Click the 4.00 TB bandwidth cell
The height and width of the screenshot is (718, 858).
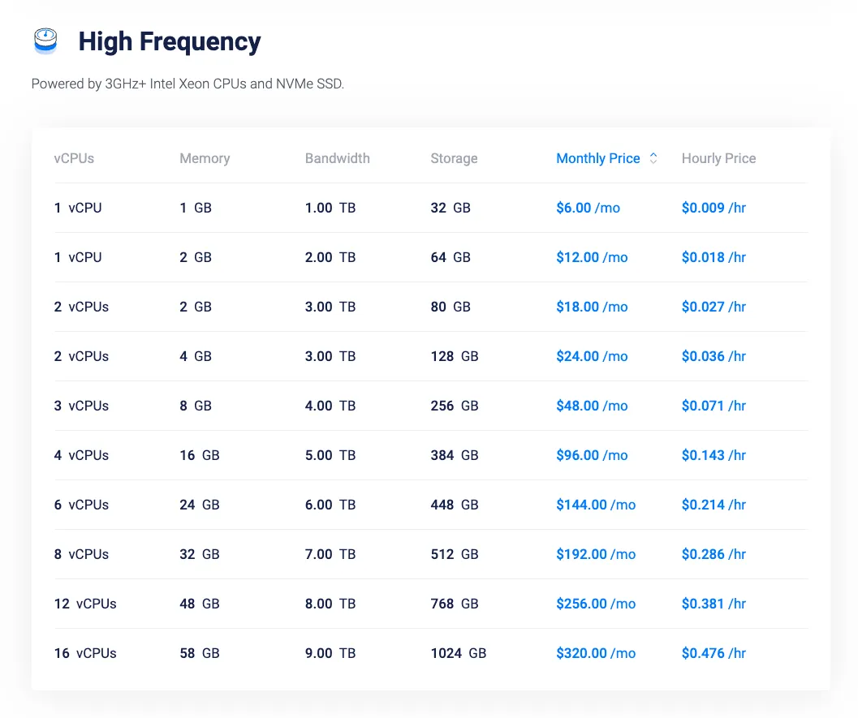point(330,406)
